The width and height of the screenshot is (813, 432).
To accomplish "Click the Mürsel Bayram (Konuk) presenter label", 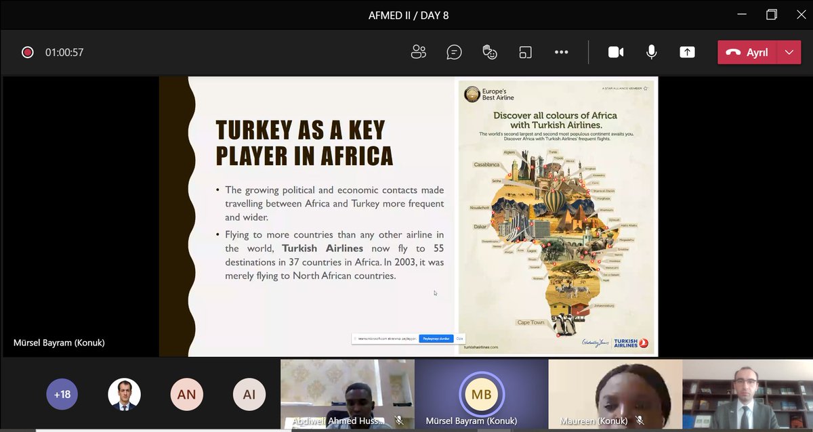I will click(59, 343).
